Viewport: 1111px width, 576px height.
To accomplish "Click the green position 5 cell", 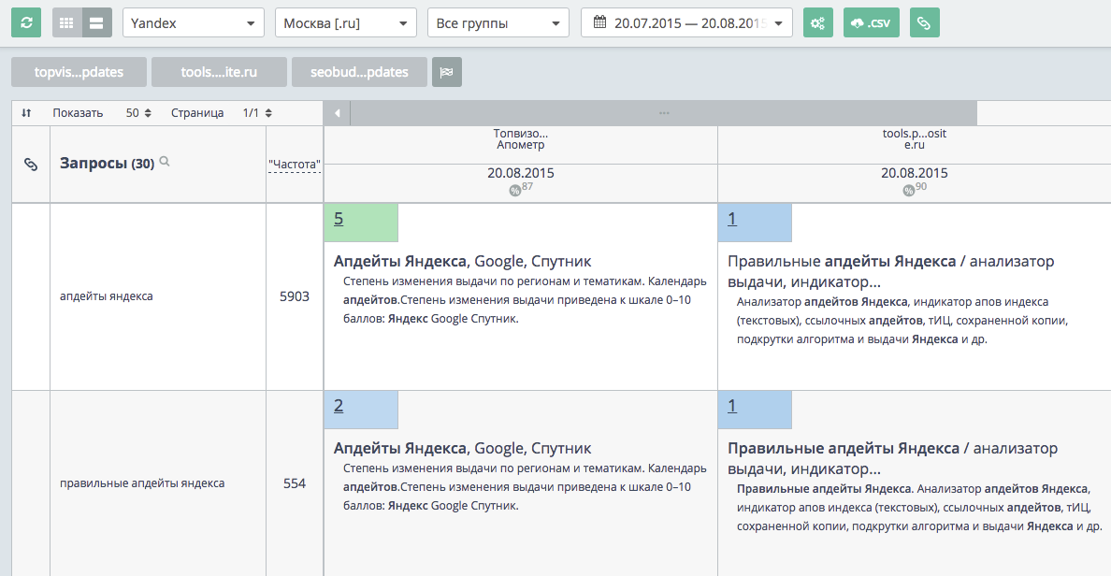I will 361,223.
